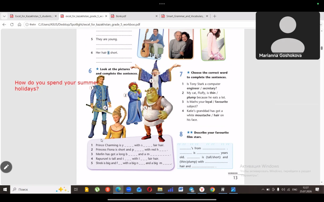Viewport: 324px width, 202px height.
Task: Switch to Zoom app on taskbar
Action: pos(129,189)
